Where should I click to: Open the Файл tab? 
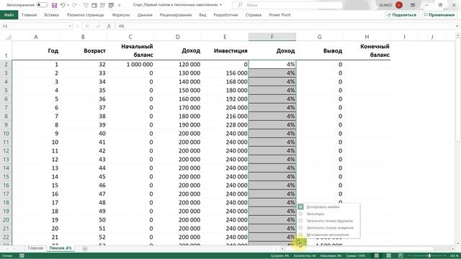9,15
